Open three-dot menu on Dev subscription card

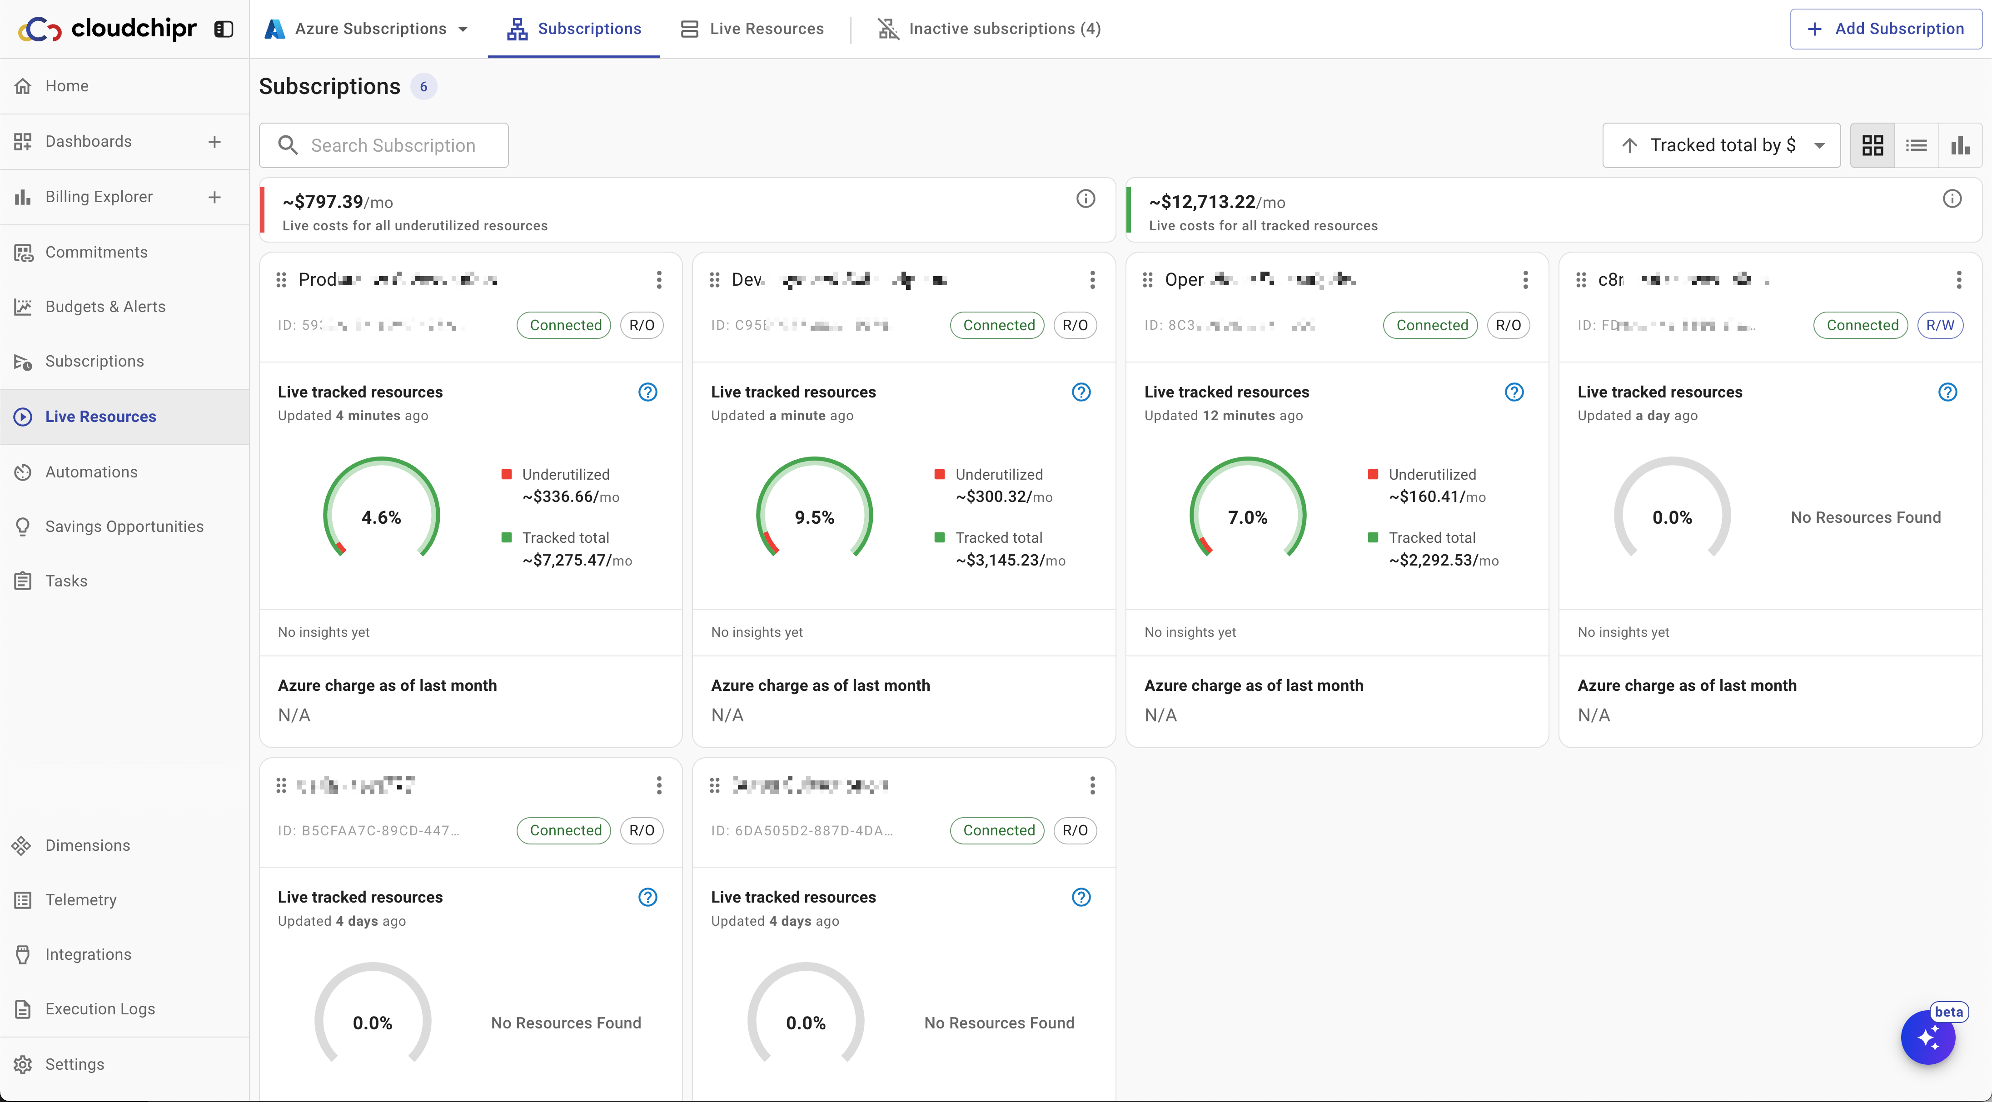[1092, 280]
